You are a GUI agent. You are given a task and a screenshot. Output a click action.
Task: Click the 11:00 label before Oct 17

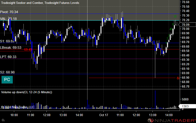click(30, 115)
